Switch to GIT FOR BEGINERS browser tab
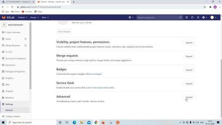Viewport: 222px width, 125px height. pyautogui.click(x=18, y=2)
